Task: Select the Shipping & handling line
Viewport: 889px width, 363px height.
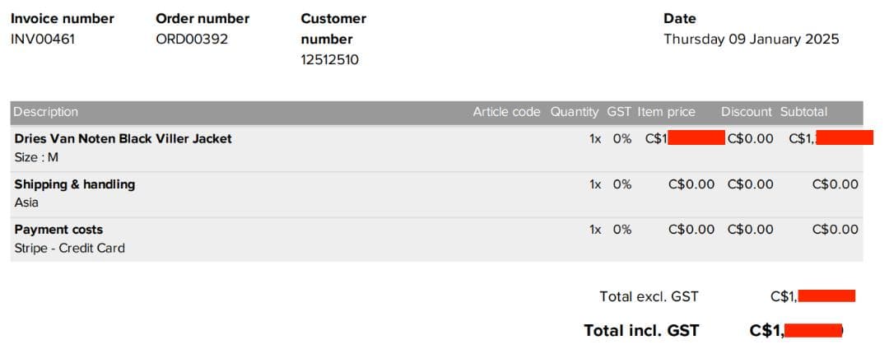Action: click(75, 184)
